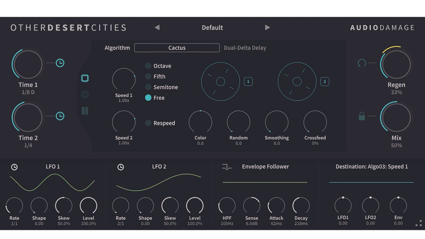This screenshot has width=425, height=239.
Task: Select the Semitone speed mode
Action: tap(161, 87)
